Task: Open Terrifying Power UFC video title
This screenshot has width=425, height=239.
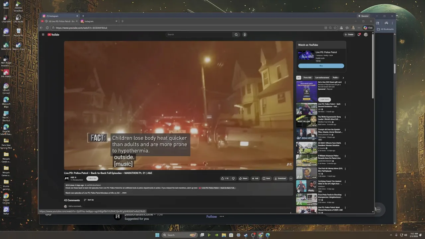Action: click(x=330, y=182)
